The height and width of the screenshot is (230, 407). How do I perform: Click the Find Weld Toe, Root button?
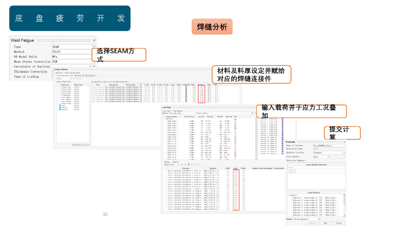81,145
